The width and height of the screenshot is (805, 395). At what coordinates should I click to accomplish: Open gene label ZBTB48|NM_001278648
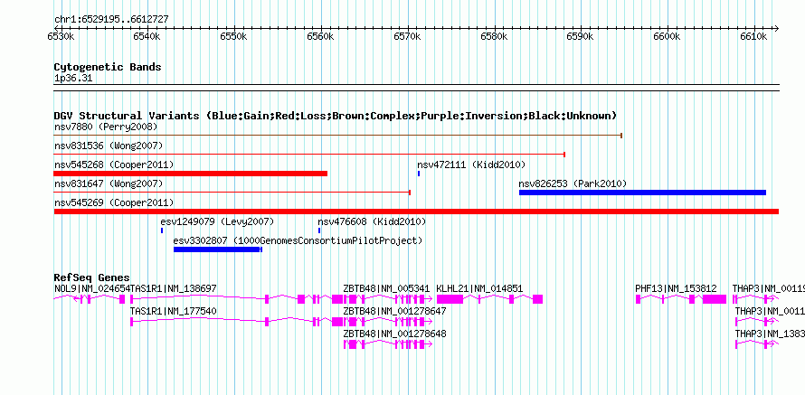(x=394, y=334)
